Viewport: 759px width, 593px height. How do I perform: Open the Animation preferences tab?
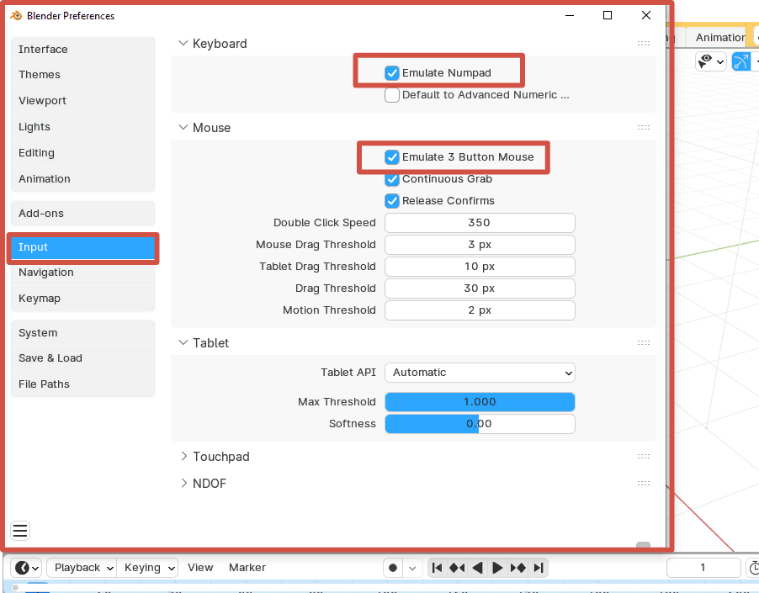pyautogui.click(x=82, y=179)
